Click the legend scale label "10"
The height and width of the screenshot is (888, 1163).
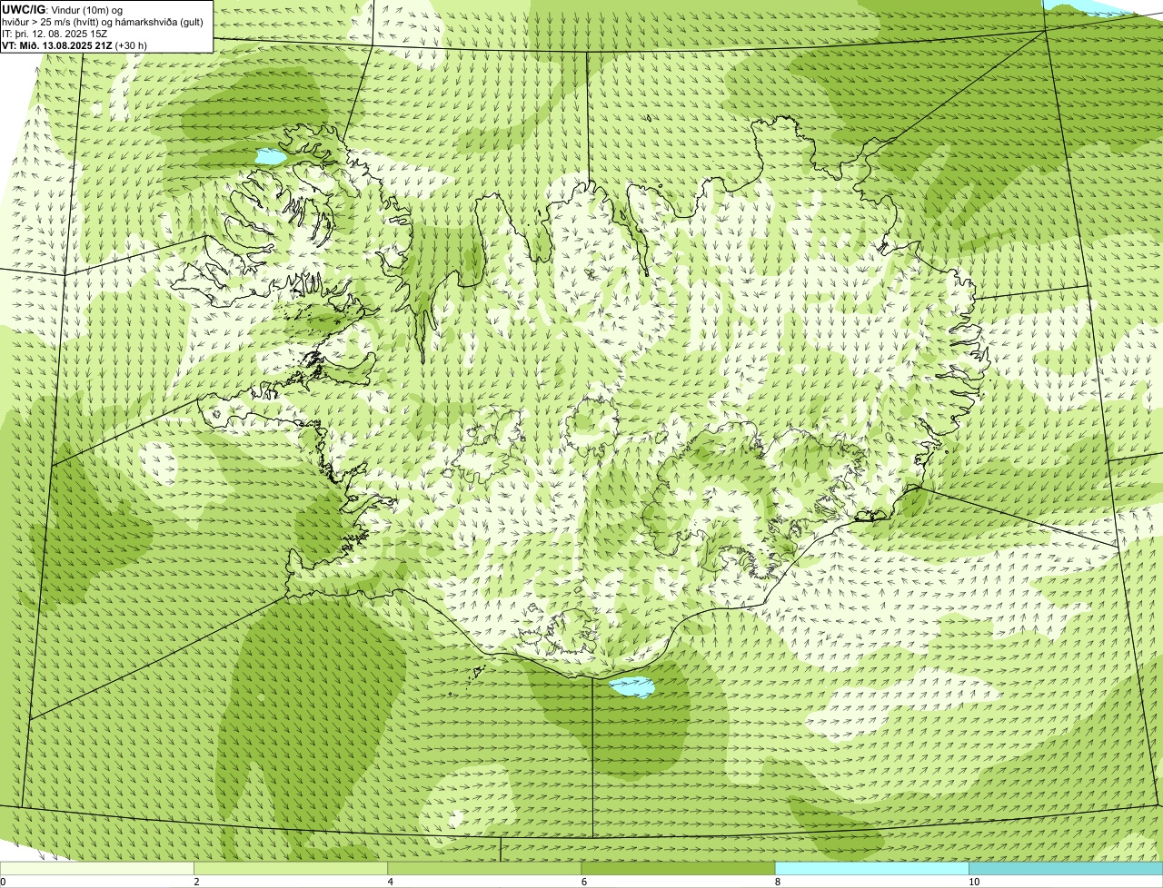coord(973,882)
